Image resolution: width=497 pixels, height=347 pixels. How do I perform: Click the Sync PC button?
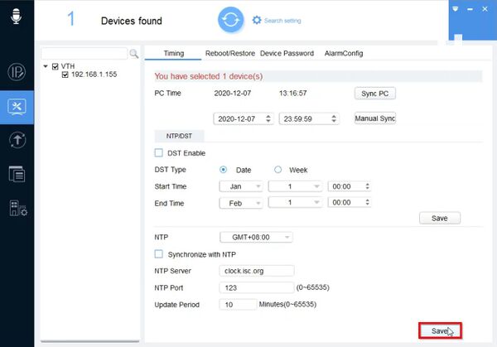[x=375, y=94]
